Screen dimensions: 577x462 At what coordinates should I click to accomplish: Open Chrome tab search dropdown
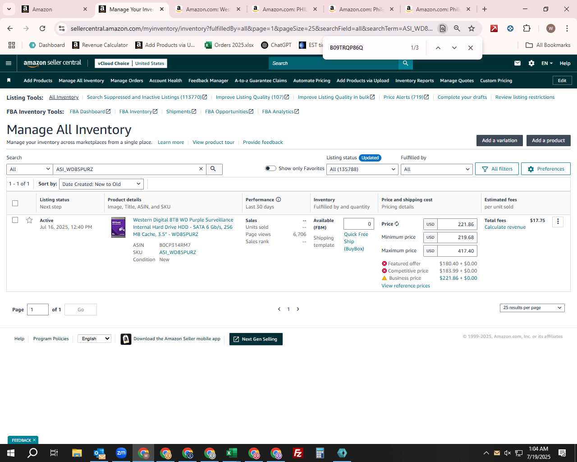click(9, 9)
